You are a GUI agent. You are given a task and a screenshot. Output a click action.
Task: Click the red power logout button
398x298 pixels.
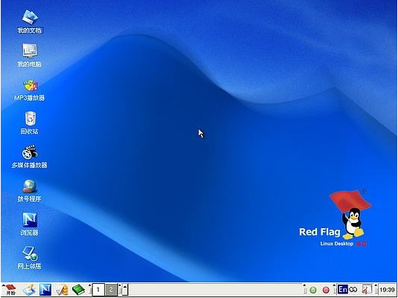click(326, 290)
